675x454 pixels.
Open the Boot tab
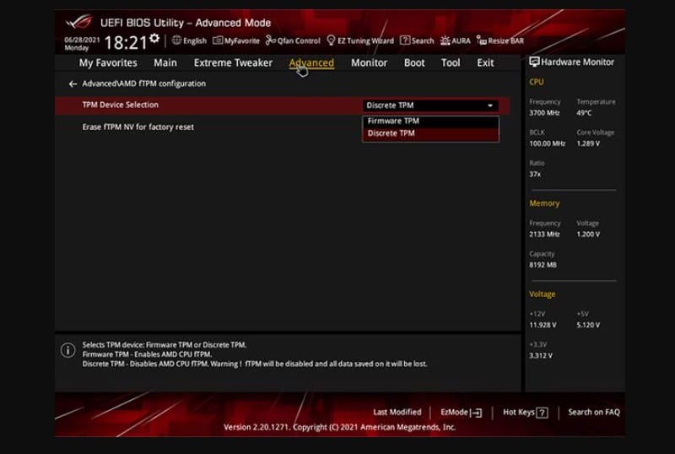[414, 63]
